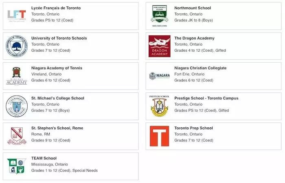Open The Dragon Academy title link
This screenshot has width=285, height=183.
pos(194,38)
